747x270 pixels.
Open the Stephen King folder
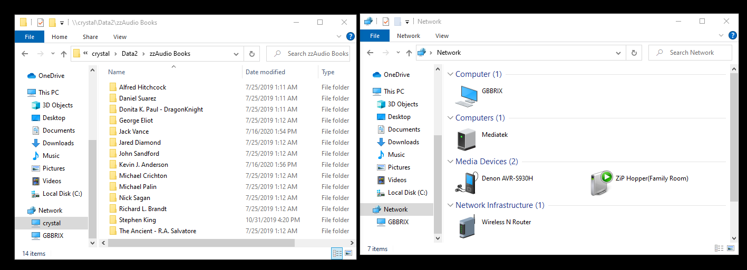tap(137, 220)
